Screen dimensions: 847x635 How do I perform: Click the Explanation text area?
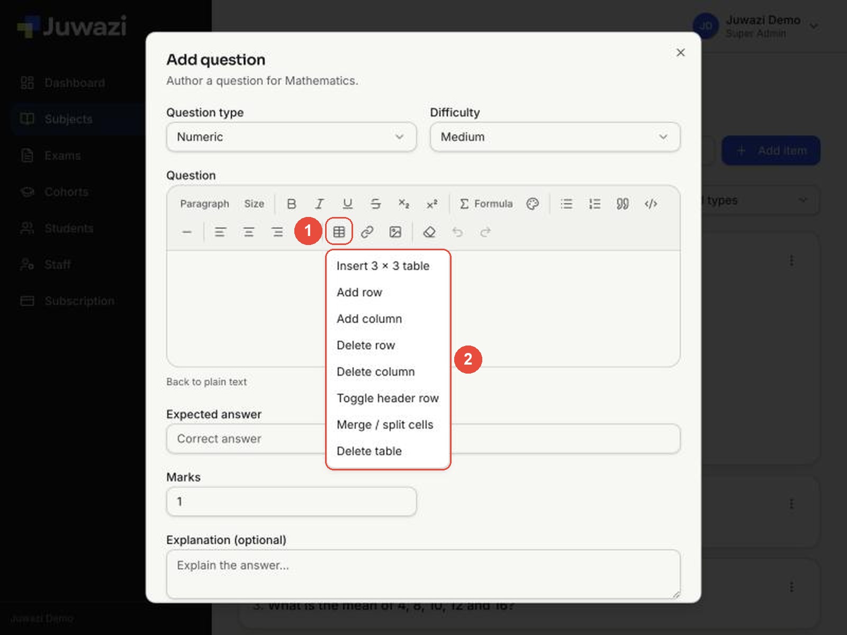423,575
